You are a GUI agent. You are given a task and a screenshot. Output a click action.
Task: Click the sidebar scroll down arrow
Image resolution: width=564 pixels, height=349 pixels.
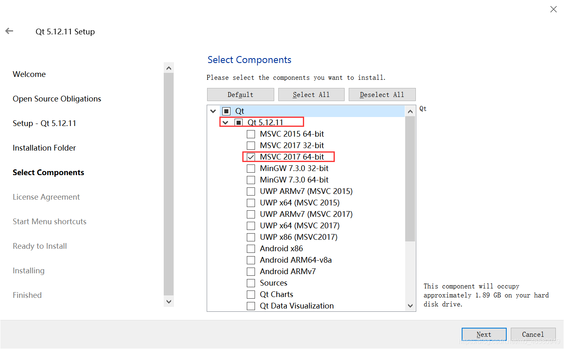tap(169, 301)
